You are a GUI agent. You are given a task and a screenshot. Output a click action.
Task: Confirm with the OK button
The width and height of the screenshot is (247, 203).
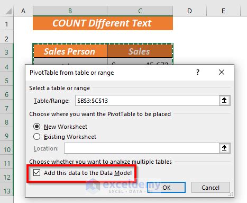(167, 188)
